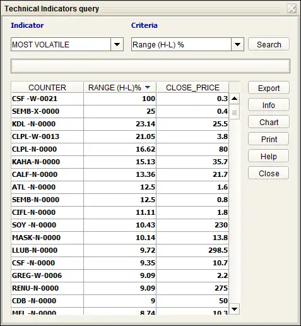Image resolution: width=301 pixels, height=326 pixels.
Task: Click the Export button
Action: (269, 88)
